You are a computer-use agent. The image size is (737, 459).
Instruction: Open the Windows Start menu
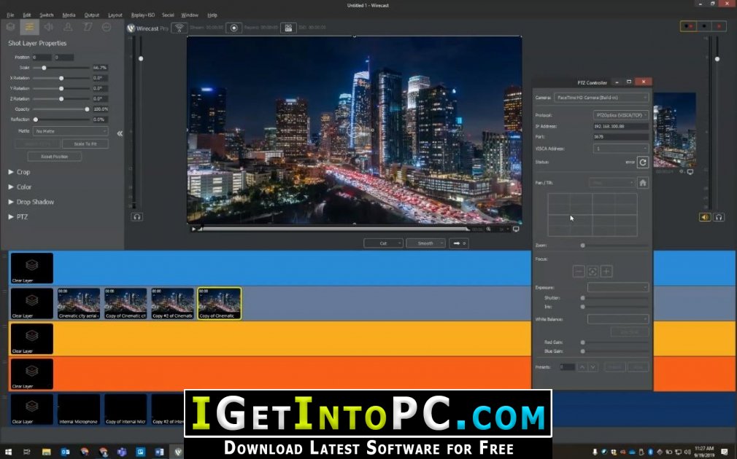pos(8,452)
